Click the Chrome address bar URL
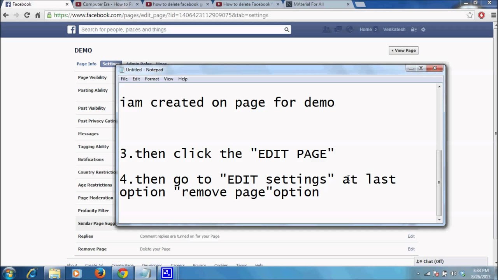 point(161,15)
